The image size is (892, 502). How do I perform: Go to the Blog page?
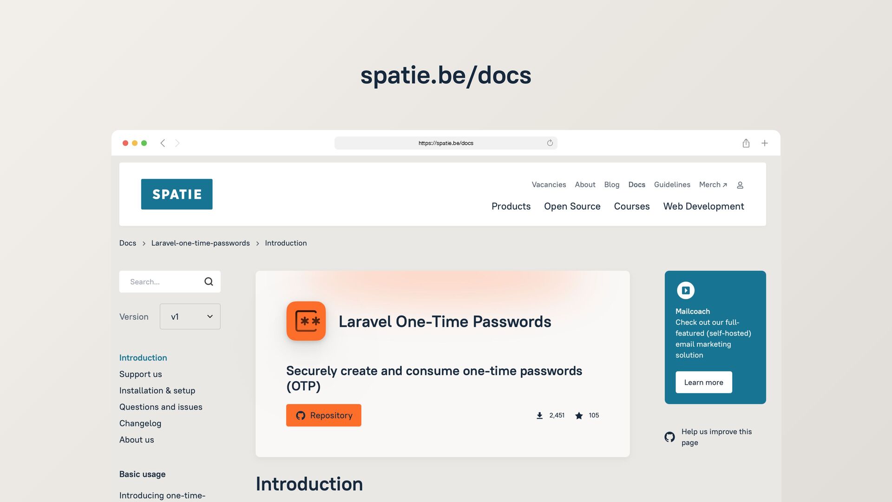pyautogui.click(x=611, y=185)
